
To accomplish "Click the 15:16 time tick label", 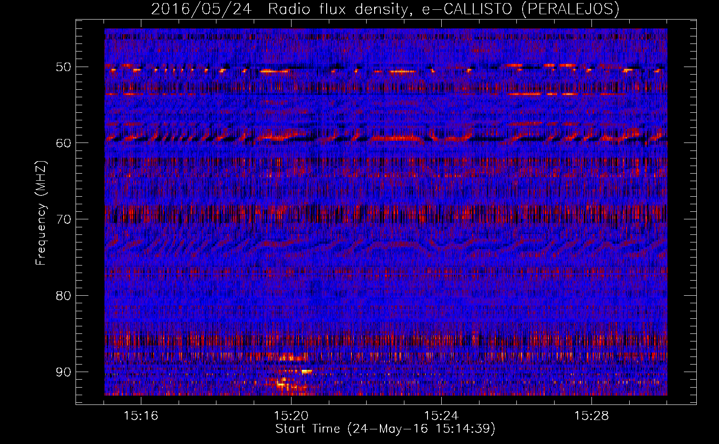I will 141,416.
